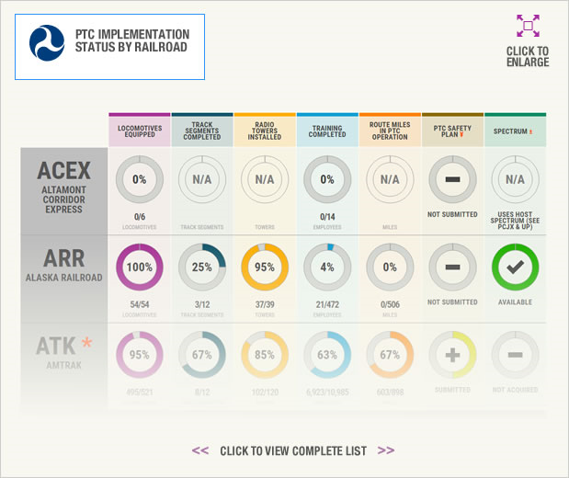The height and width of the screenshot is (478, 569).
Task: Click the purple enlarge arrows icon
Action: [528, 26]
